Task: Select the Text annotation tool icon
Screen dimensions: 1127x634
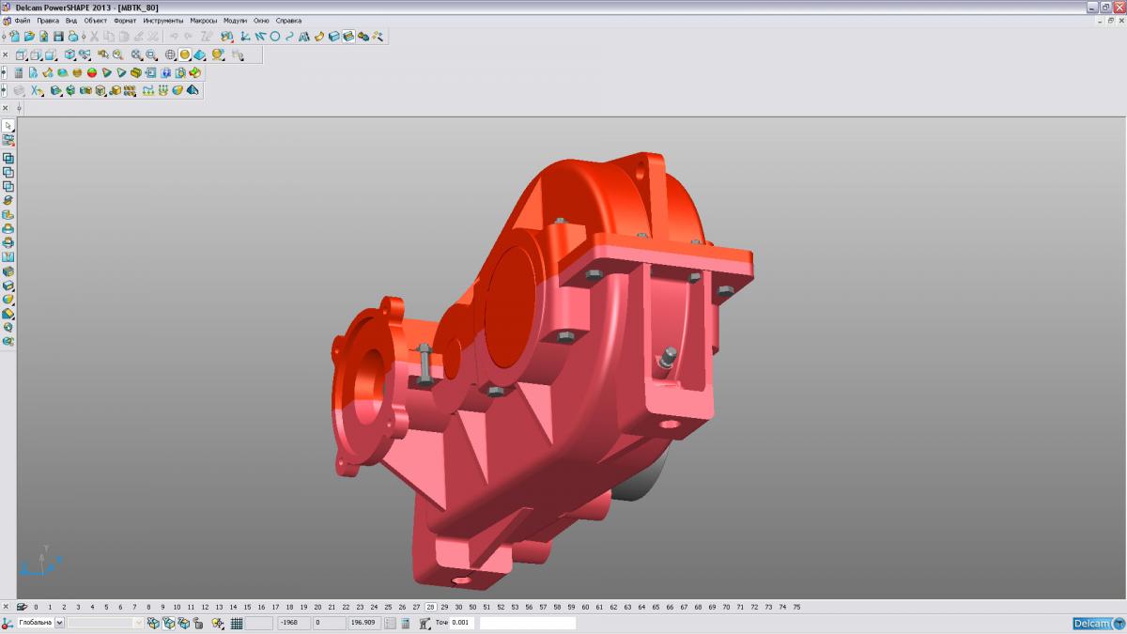Action: click(304, 36)
